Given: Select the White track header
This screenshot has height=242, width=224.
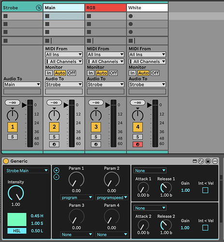Looking at the screenshot, I should point(147,8).
